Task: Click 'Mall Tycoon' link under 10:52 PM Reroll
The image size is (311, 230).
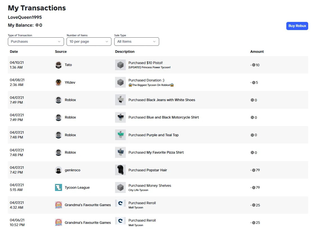Action: 136,225
